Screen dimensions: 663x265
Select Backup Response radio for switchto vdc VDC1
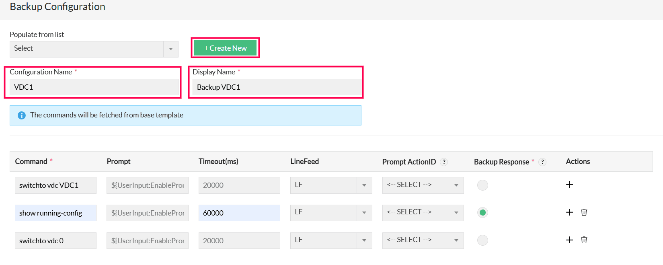pos(482,185)
